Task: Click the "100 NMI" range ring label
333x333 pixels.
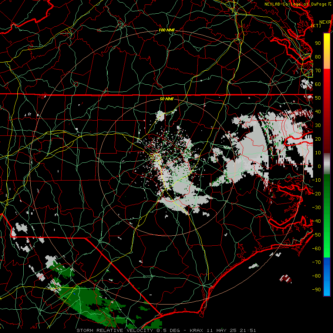Action: 166,30
